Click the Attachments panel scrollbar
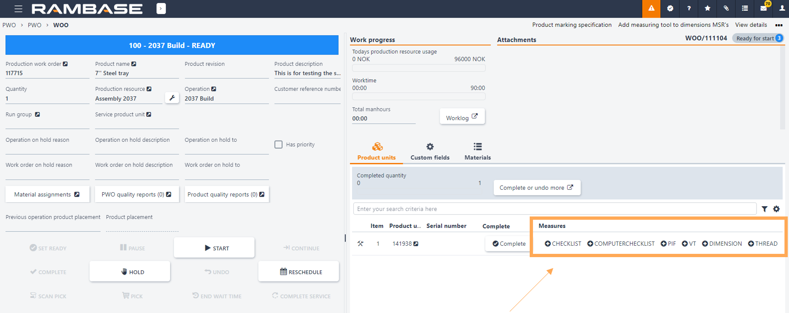This screenshot has width=789, height=313. click(x=782, y=87)
